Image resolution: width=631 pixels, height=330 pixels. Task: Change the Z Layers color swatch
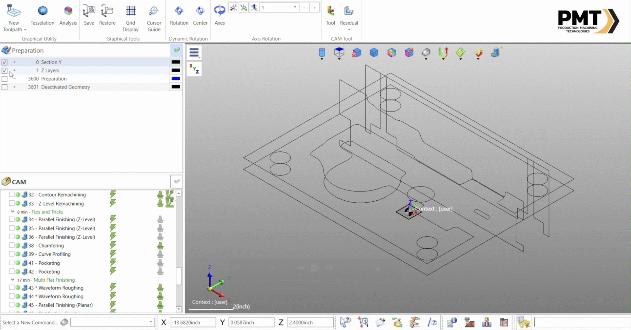(176, 70)
